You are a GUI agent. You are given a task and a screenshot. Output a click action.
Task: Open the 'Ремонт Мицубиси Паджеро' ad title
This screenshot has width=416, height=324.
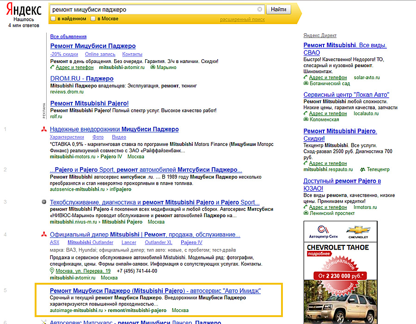pos(93,46)
